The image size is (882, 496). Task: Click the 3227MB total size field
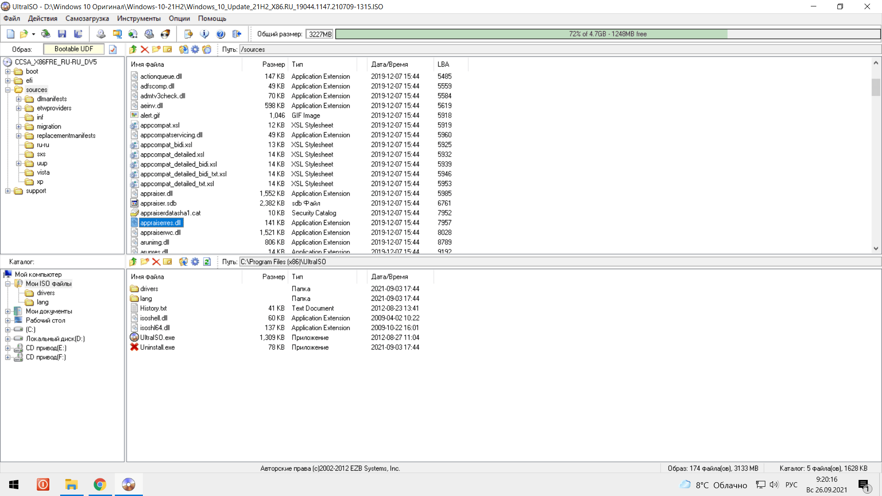(x=320, y=34)
